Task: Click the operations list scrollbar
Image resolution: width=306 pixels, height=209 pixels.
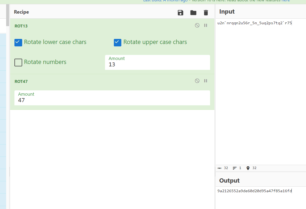Action: click(7, 15)
